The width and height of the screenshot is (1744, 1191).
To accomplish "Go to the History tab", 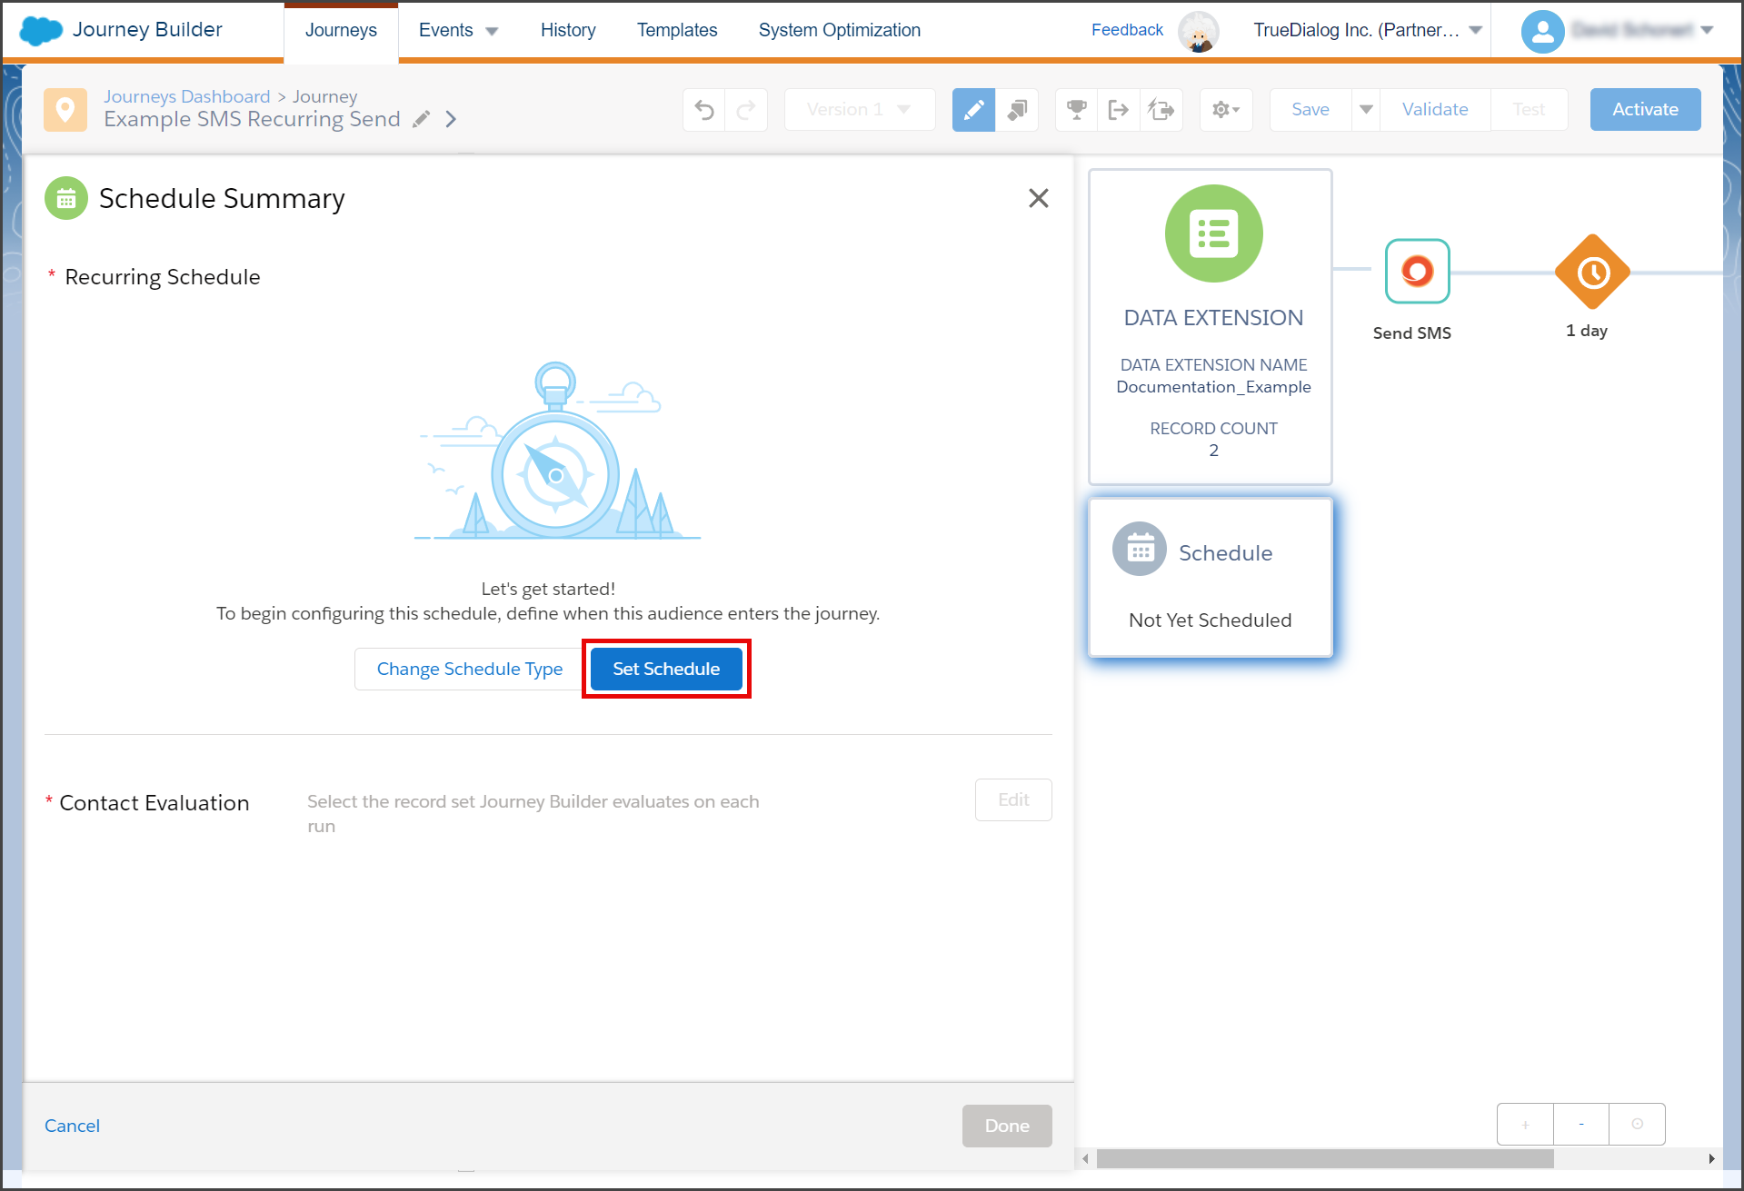I will coord(568,30).
